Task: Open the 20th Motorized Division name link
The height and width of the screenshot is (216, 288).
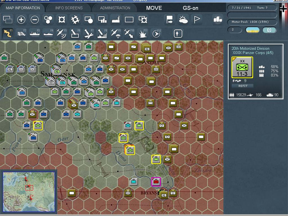Action: (250, 48)
